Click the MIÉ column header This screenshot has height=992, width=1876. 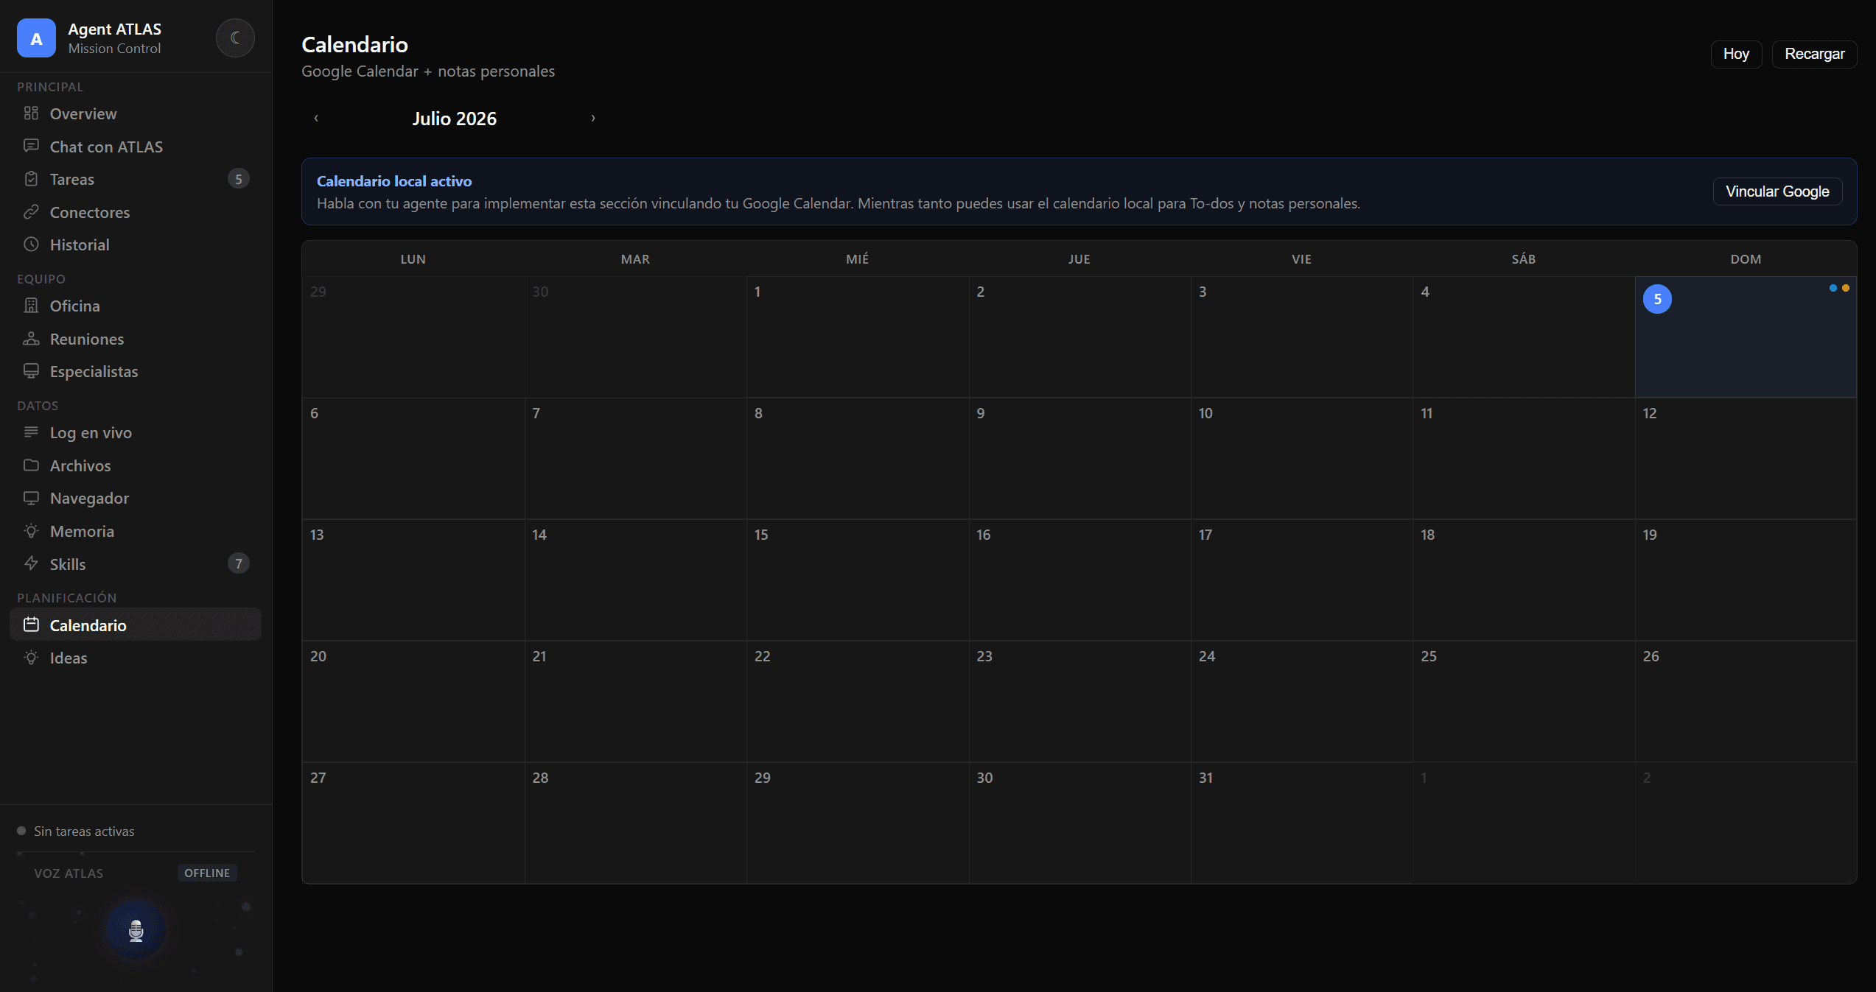(857, 259)
